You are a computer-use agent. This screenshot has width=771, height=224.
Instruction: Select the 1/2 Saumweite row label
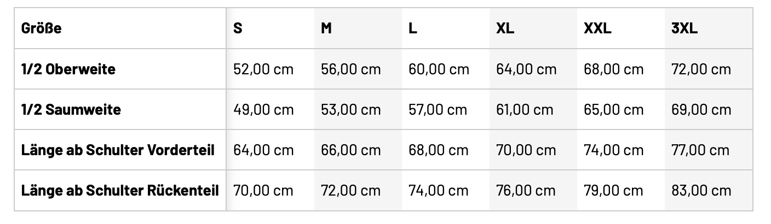tap(71, 110)
